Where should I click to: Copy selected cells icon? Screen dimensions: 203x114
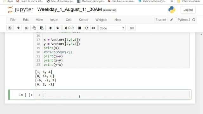coord(34,28)
